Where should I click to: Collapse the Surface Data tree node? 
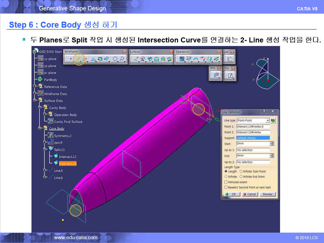pos(35,100)
